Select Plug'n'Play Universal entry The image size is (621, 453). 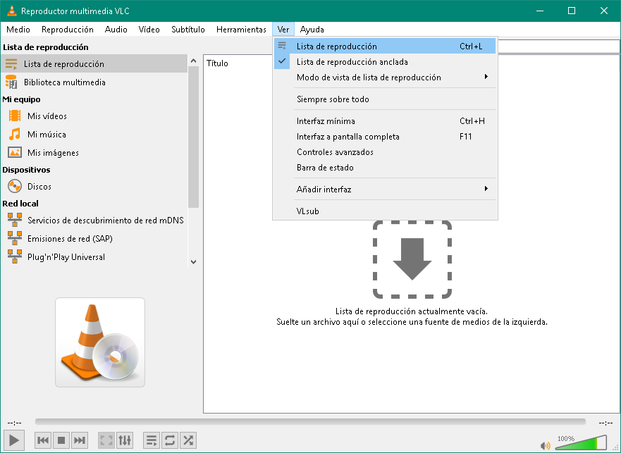pyautogui.click(x=94, y=256)
